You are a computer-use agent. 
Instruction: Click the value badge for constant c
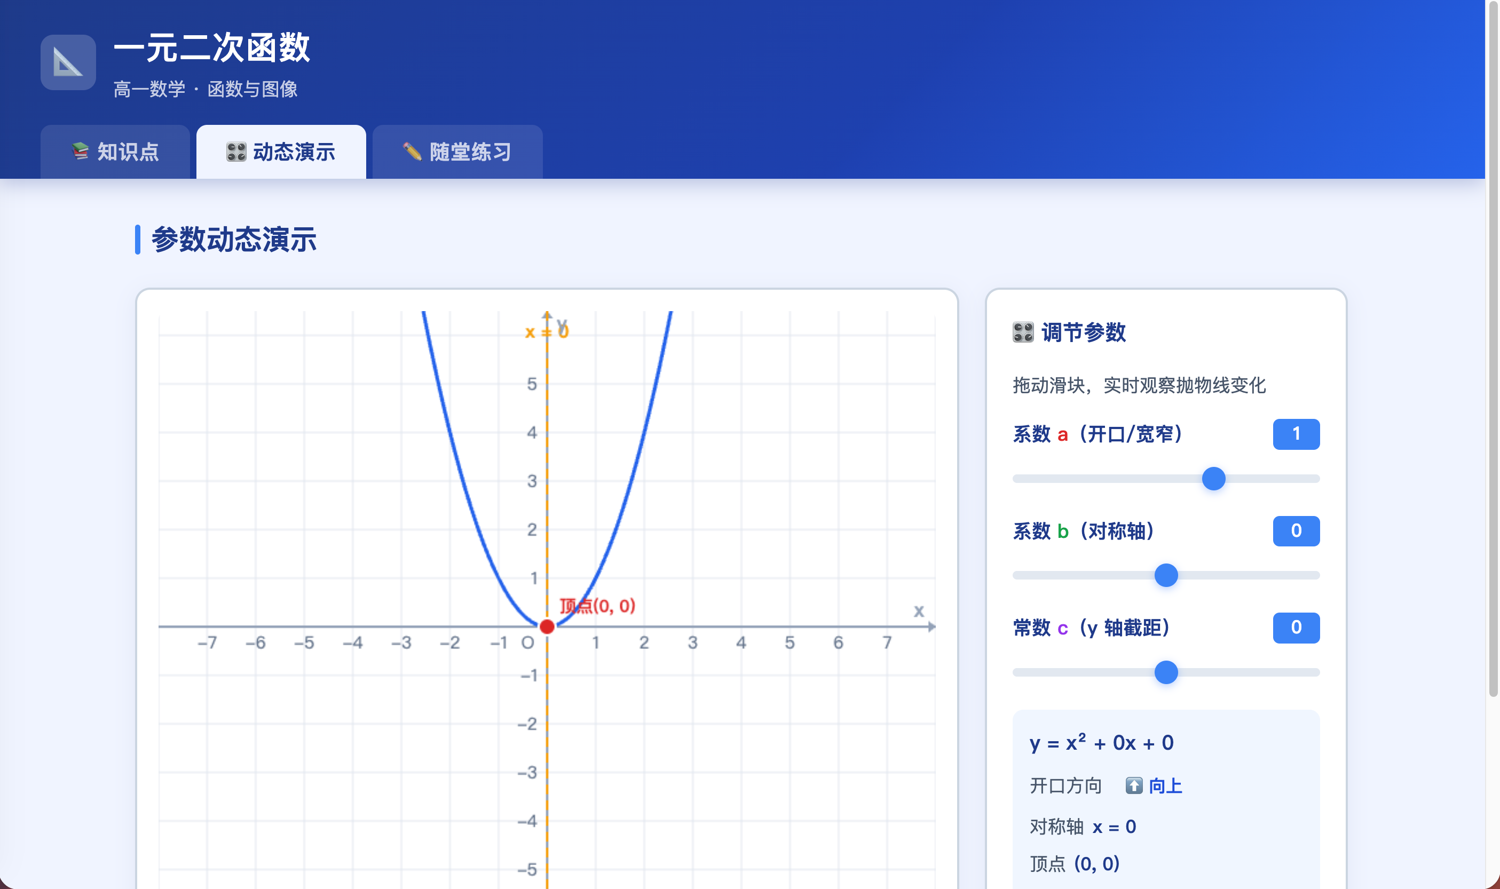1296,627
